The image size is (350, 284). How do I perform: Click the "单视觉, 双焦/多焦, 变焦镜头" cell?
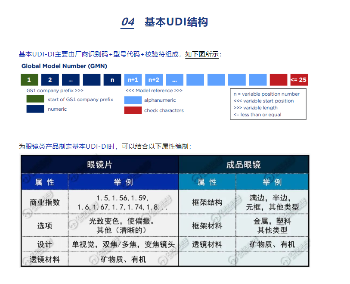pyautogui.click(x=123, y=244)
